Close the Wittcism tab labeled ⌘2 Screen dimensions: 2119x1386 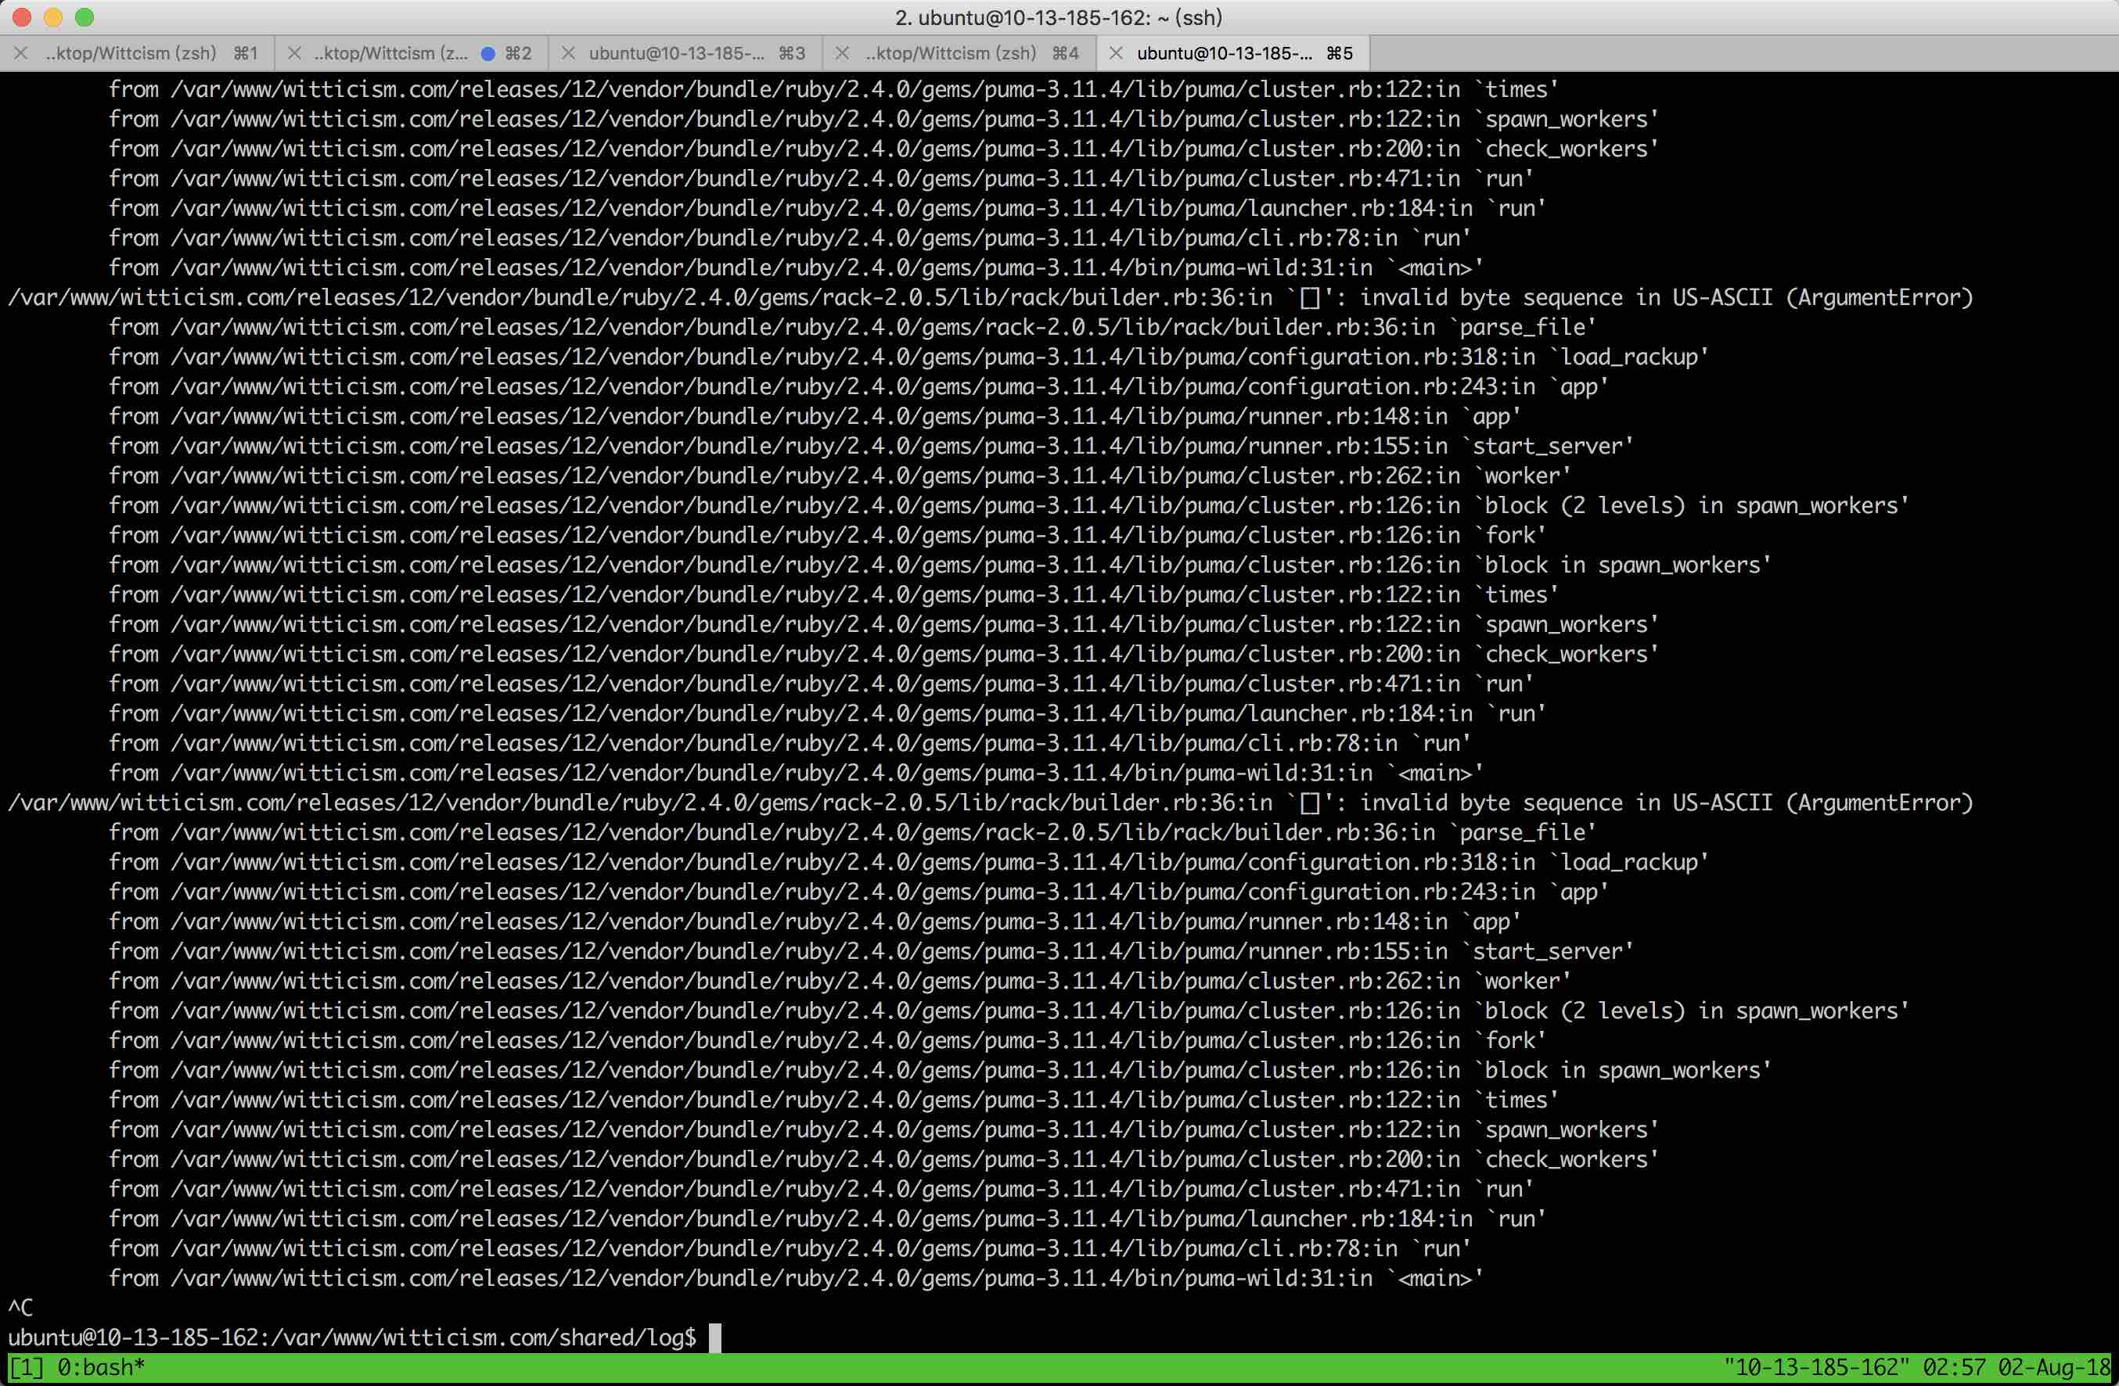(x=295, y=53)
